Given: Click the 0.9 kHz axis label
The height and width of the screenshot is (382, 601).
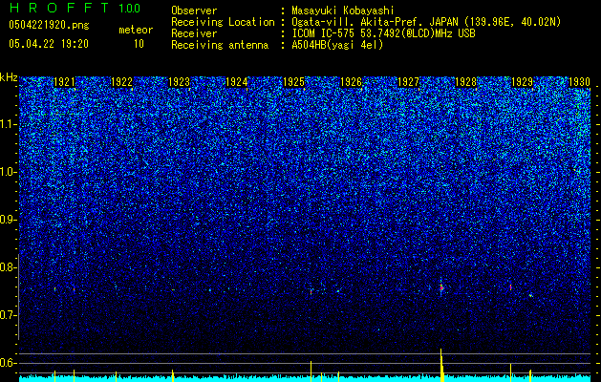Looking at the screenshot, I should point(9,220).
